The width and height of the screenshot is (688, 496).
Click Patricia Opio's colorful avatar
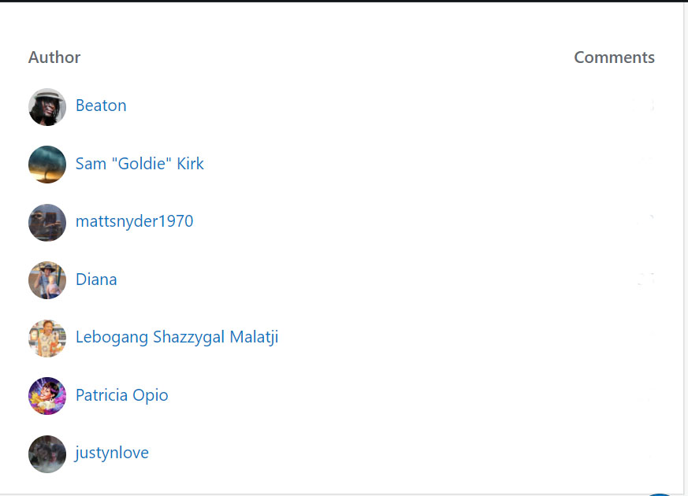click(47, 395)
